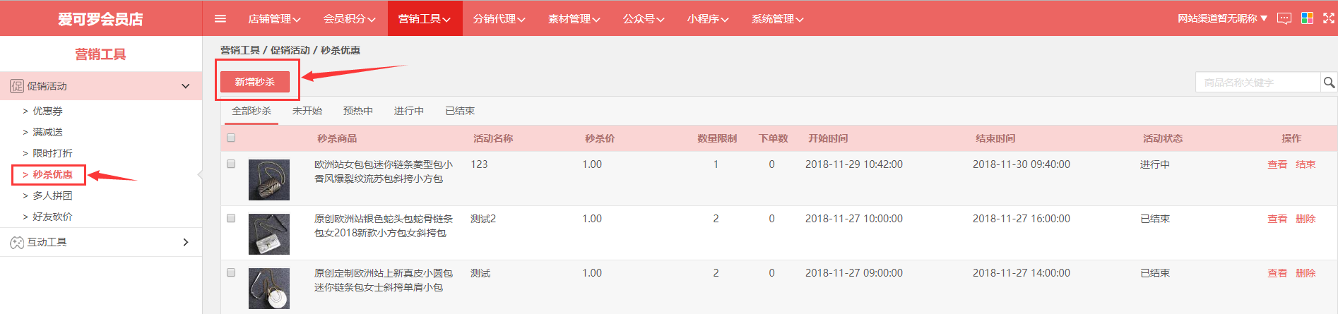
Task: Click the 互动工具 gamepad icon
Action: point(17,243)
